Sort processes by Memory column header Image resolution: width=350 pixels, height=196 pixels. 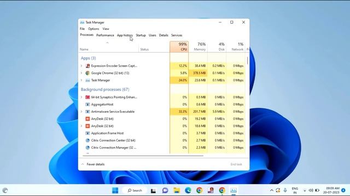(198, 47)
